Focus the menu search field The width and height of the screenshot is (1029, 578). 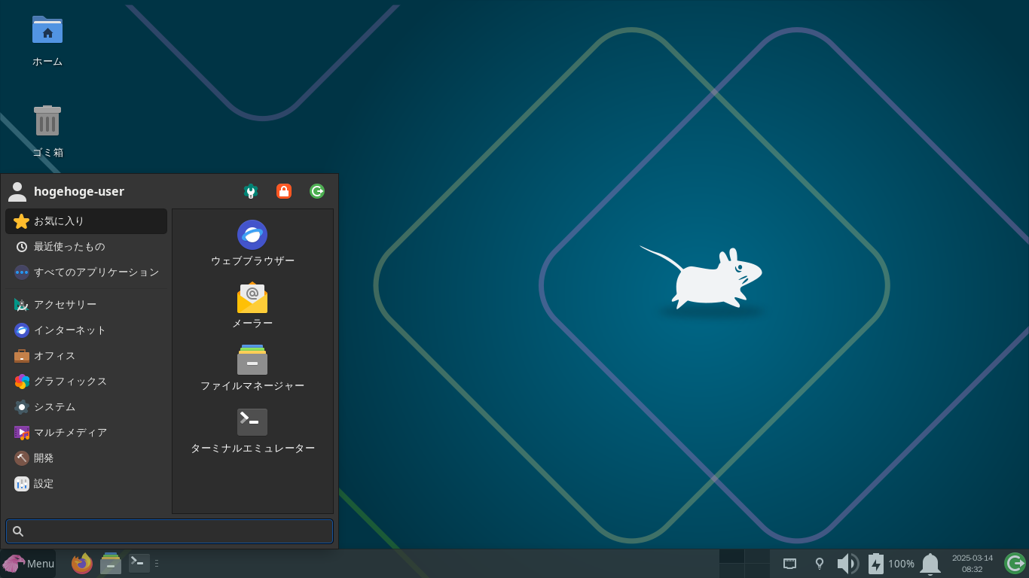click(169, 531)
